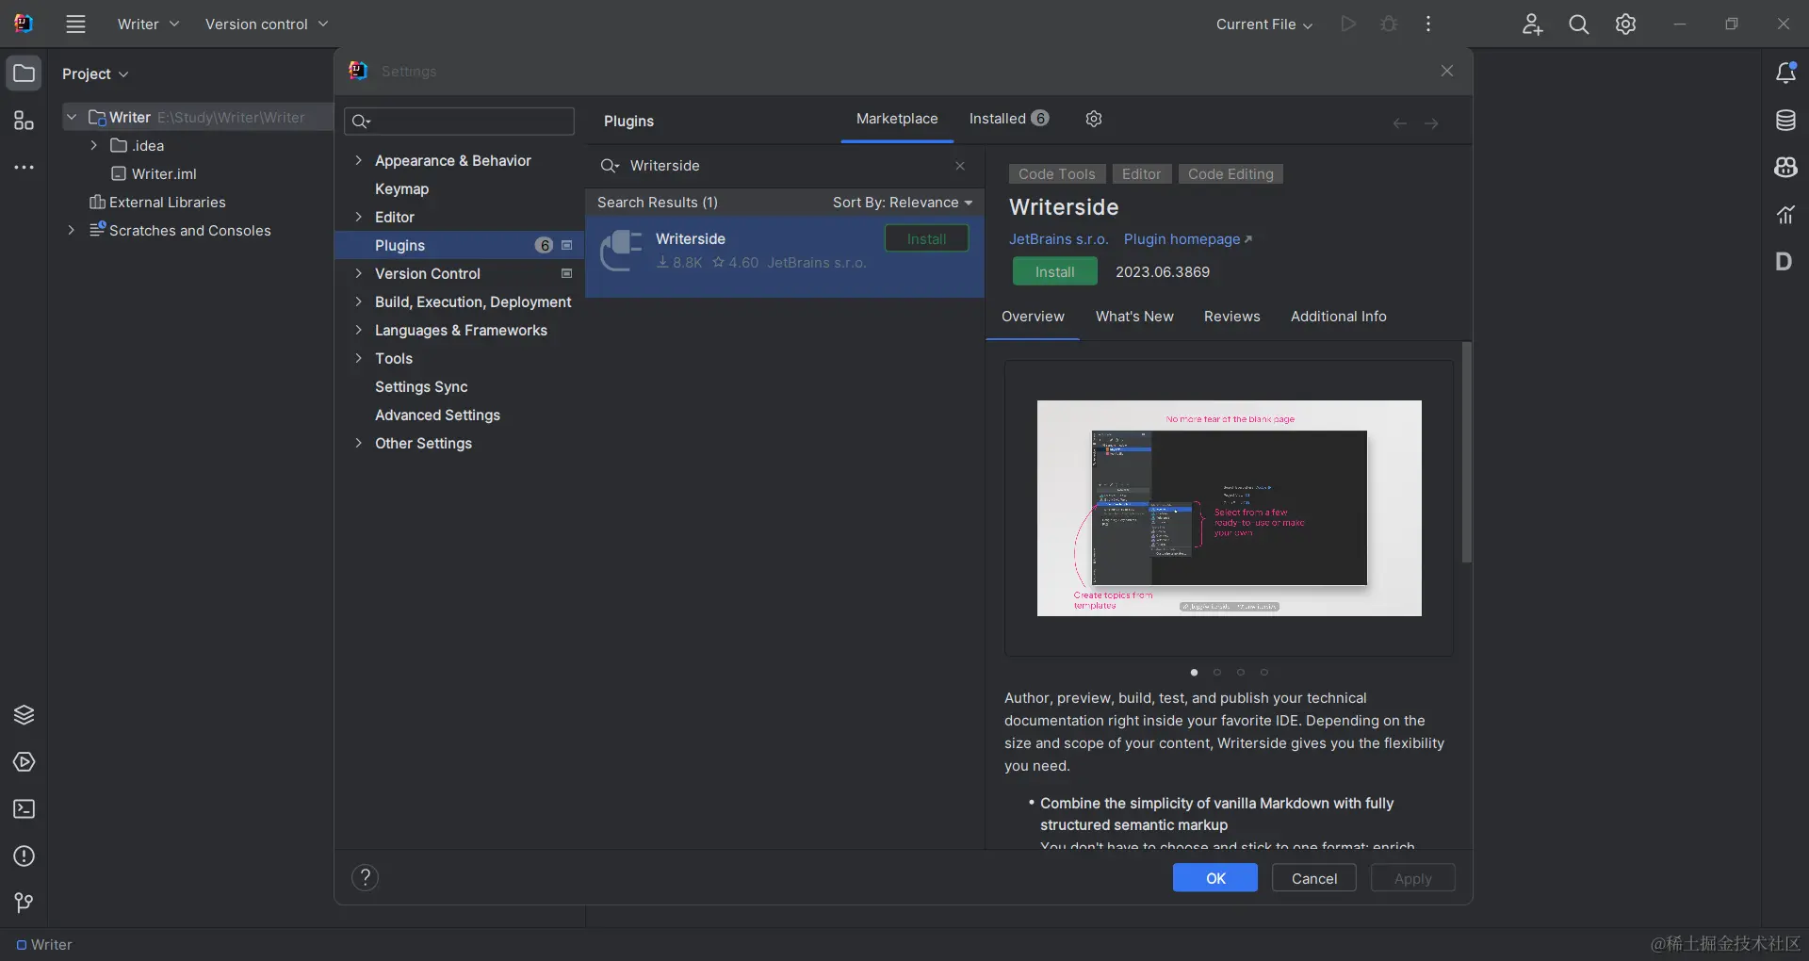Navigate forward in settings history
Viewport: 1809px width, 961px height.
click(1431, 123)
